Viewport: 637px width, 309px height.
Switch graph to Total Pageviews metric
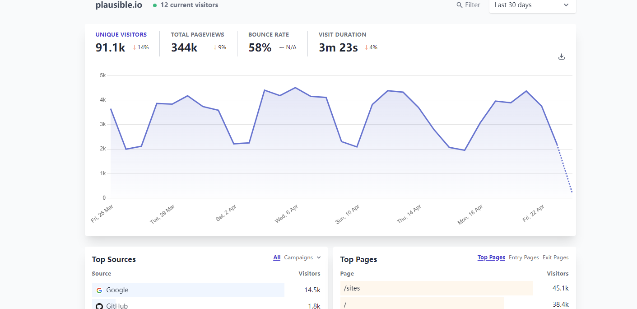197,35
